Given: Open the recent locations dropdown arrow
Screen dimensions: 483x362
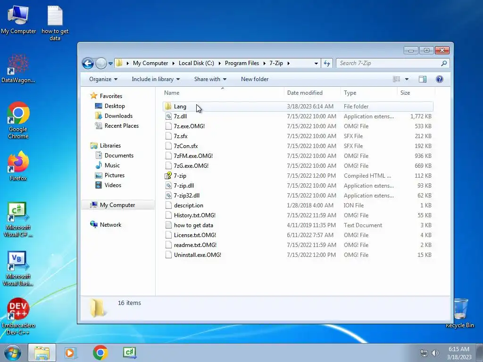Looking at the screenshot, I should (x=110, y=64).
